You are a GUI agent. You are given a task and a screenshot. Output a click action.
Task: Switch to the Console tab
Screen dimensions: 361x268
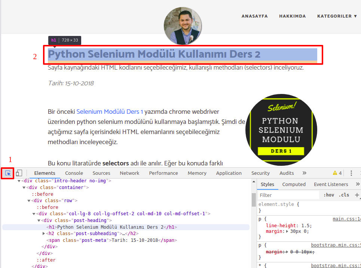point(74,173)
